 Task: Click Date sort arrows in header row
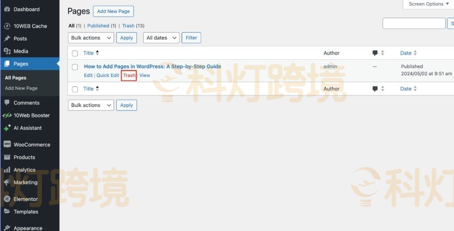[x=415, y=53]
